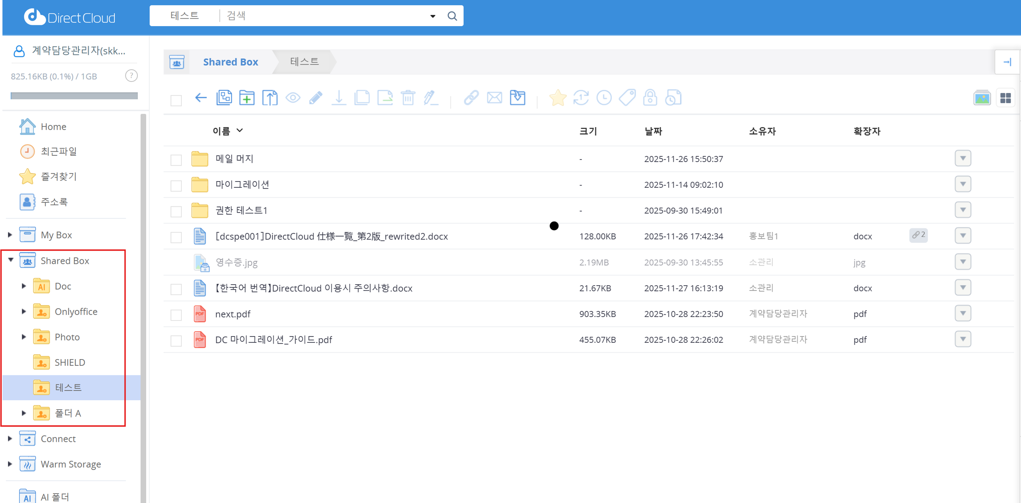The height and width of the screenshot is (503, 1021).
Task: Click the search magnifier icon
Action: pos(452,16)
